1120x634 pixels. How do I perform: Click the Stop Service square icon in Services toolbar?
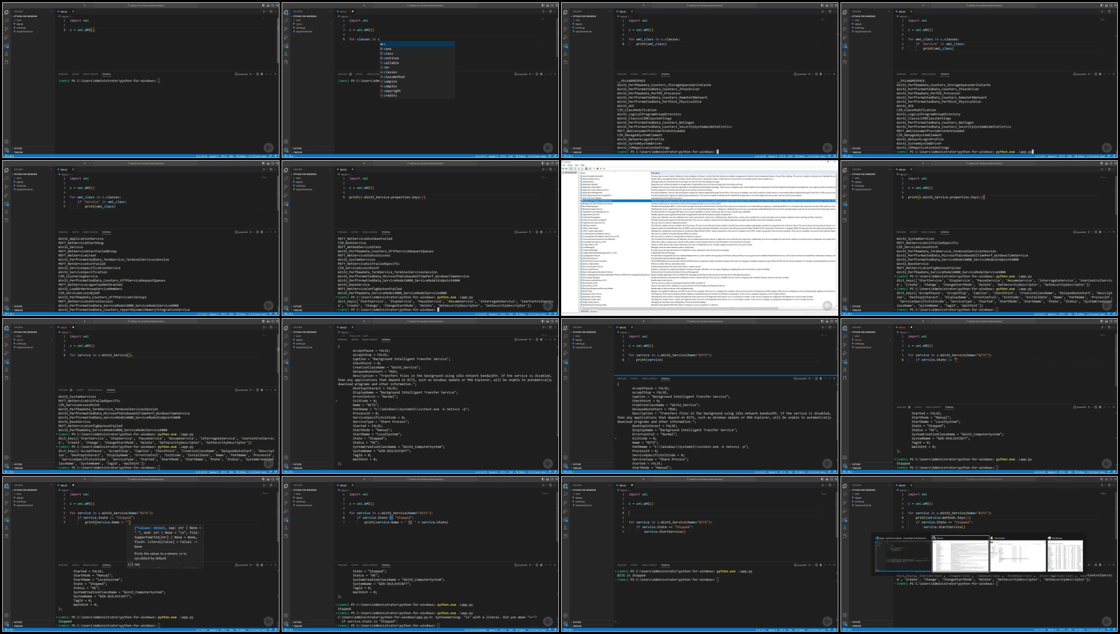click(598, 169)
